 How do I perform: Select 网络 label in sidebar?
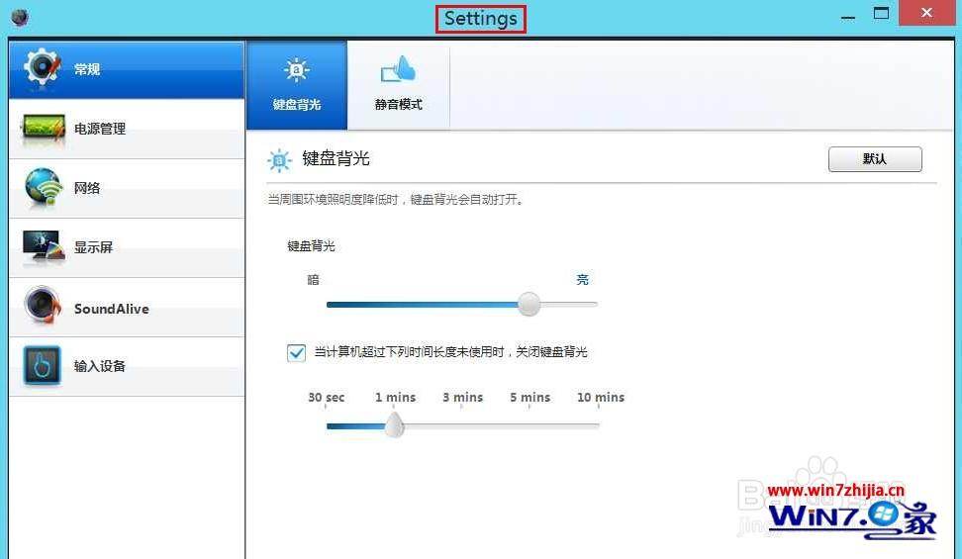tap(87, 188)
